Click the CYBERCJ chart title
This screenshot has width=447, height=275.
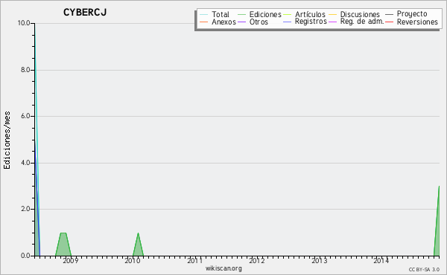85,13
